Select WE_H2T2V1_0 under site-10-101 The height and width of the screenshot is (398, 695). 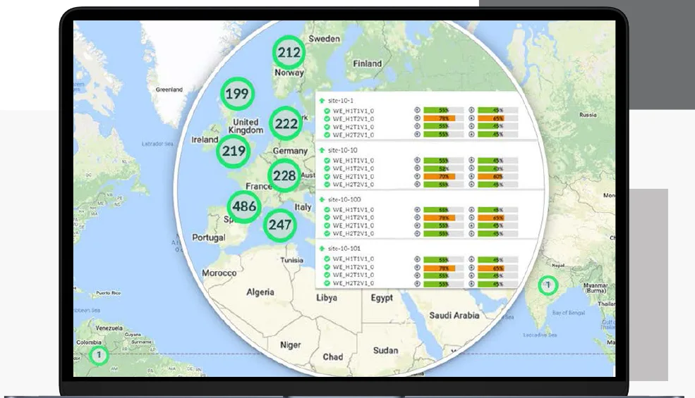[x=353, y=283]
